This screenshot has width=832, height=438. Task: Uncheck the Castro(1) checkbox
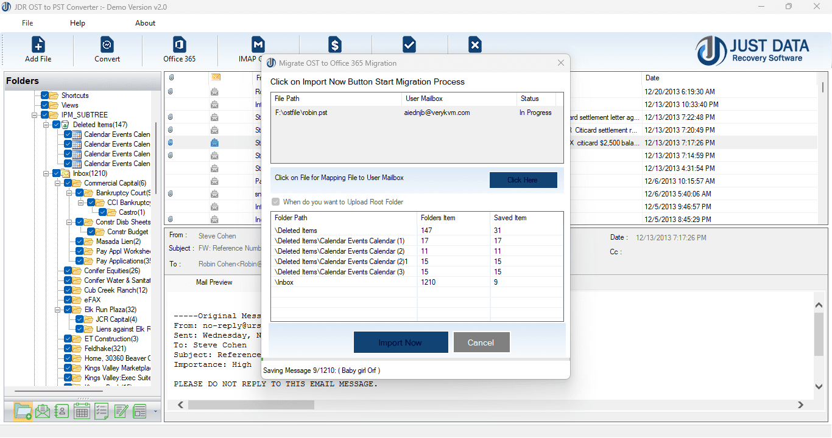(x=102, y=212)
